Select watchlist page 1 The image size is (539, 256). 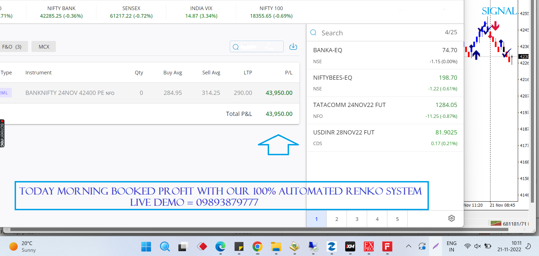(317, 219)
